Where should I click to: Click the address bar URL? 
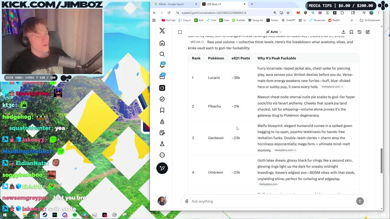(x=214, y=13)
